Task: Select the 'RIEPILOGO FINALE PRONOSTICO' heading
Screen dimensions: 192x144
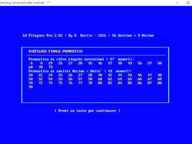Action: point(55,51)
